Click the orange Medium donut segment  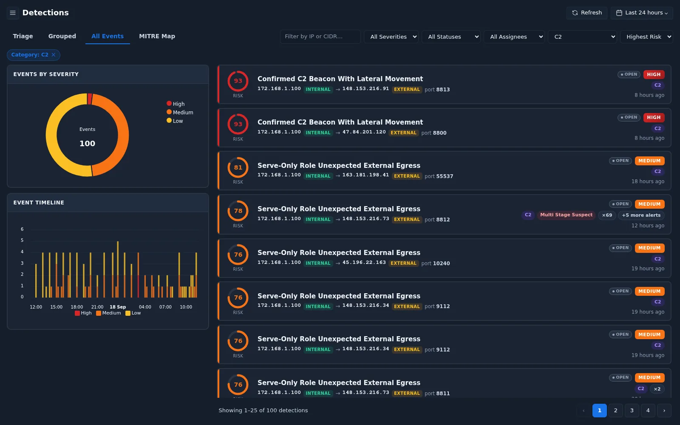tap(123, 135)
